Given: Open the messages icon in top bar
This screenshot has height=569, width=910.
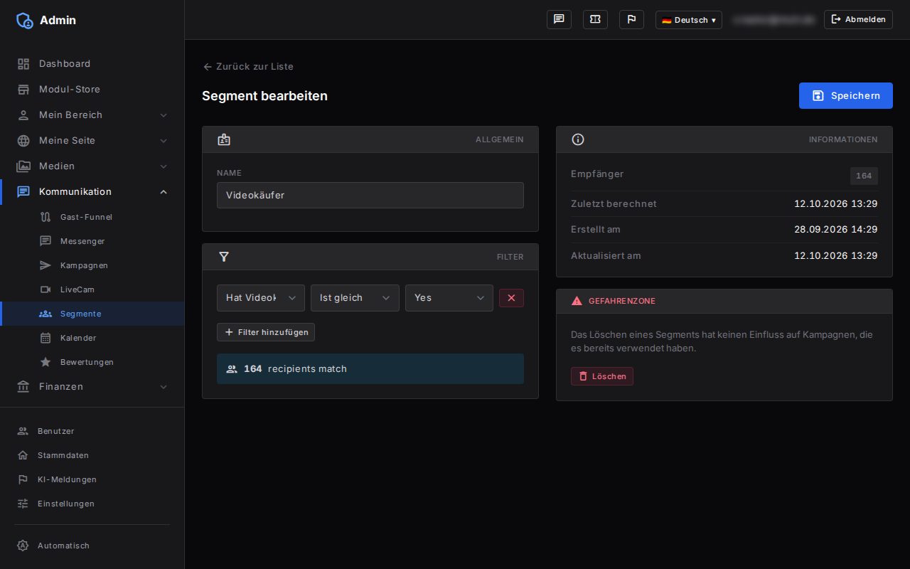Looking at the screenshot, I should point(559,19).
